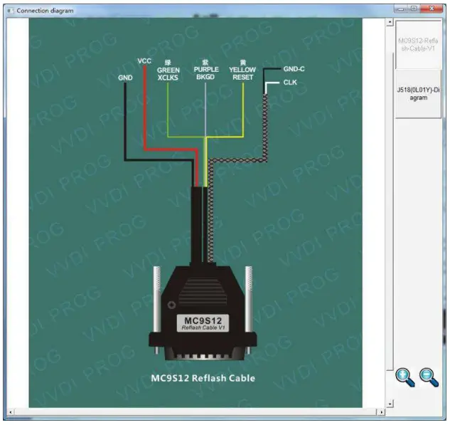
Task: Click the GREEN XCLKS wire label
Action: click(x=168, y=70)
